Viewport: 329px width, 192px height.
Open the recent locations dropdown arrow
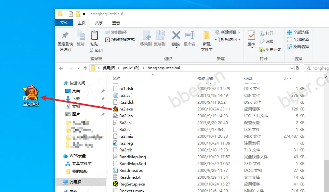click(78, 68)
